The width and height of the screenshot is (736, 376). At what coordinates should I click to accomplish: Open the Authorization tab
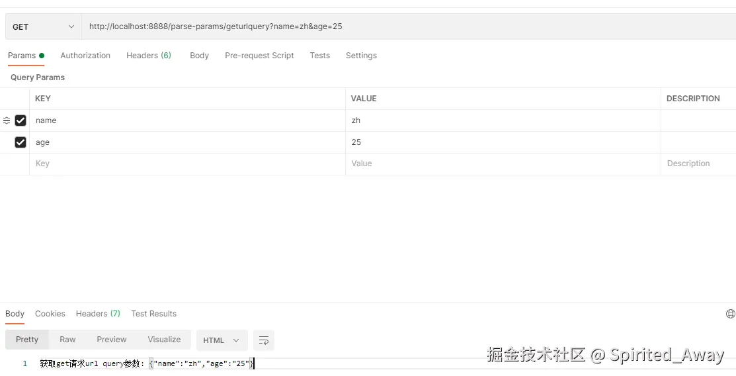(85, 56)
